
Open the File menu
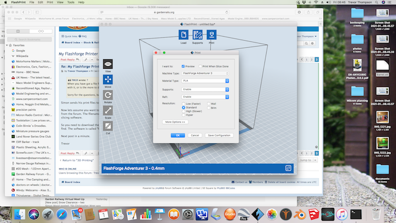pos(31,2)
